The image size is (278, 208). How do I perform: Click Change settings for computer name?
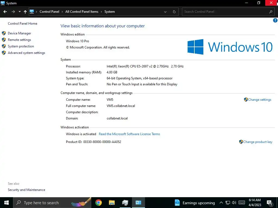coord(260,100)
